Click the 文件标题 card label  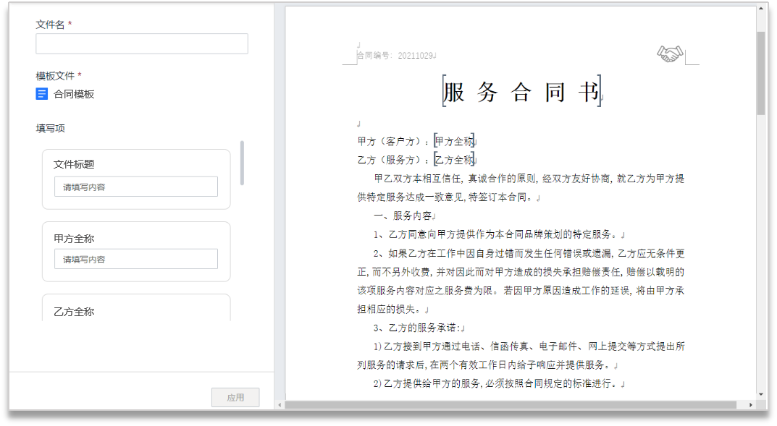click(x=74, y=164)
